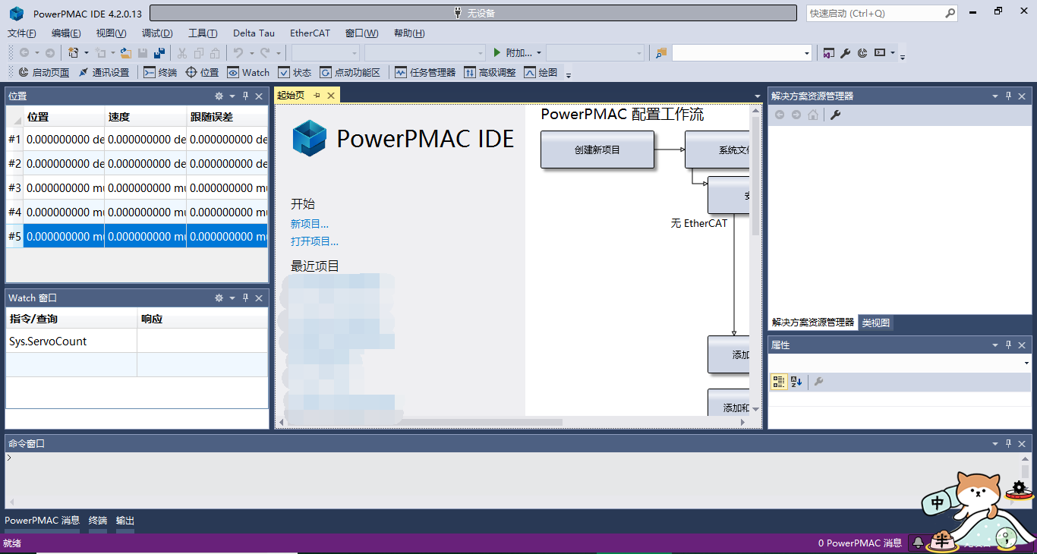
Task: Open the 位置 panel window-position dropdown arrow
Action: (232, 96)
